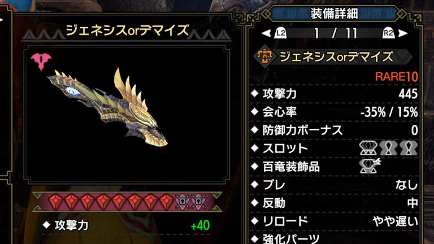This screenshot has width=434, height=244.
Task: Toggle the last locked augment slot
Action: (x=199, y=202)
